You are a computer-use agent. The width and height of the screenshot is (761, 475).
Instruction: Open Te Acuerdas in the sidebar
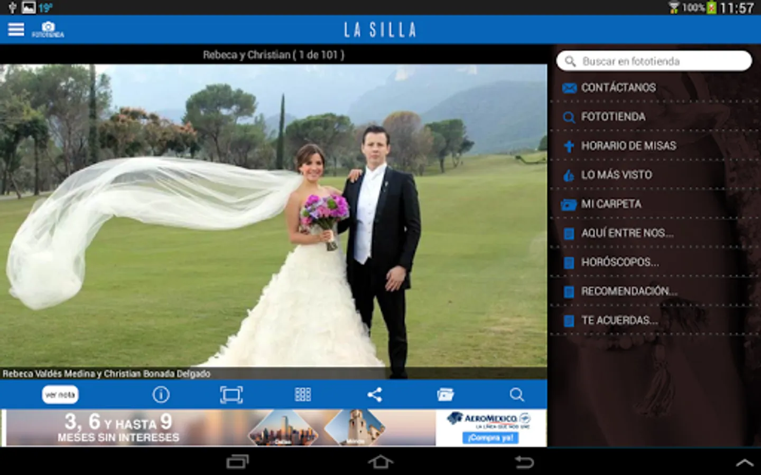[x=618, y=320]
